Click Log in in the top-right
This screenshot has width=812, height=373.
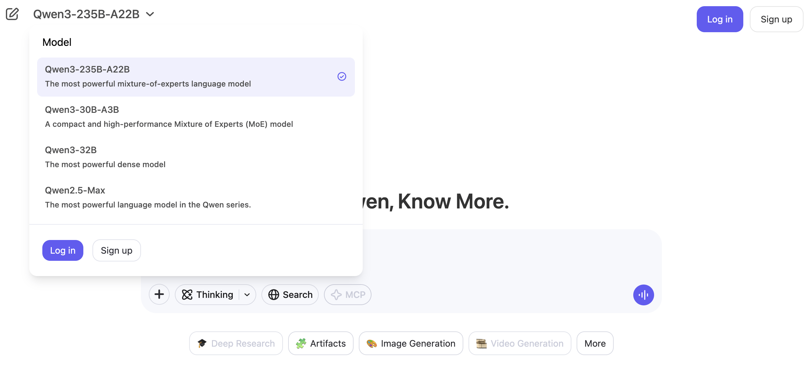tap(720, 19)
